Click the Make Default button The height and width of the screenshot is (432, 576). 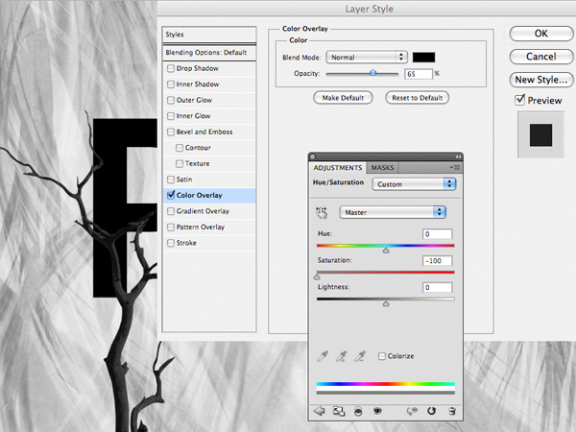click(343, 98)
